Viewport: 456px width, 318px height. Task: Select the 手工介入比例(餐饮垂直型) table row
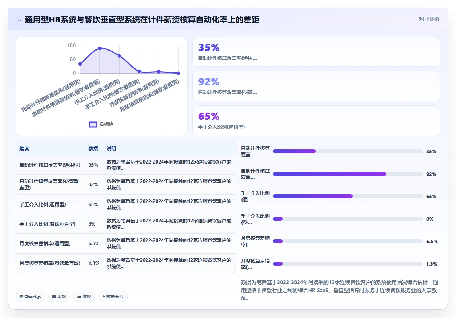(126, 224)
